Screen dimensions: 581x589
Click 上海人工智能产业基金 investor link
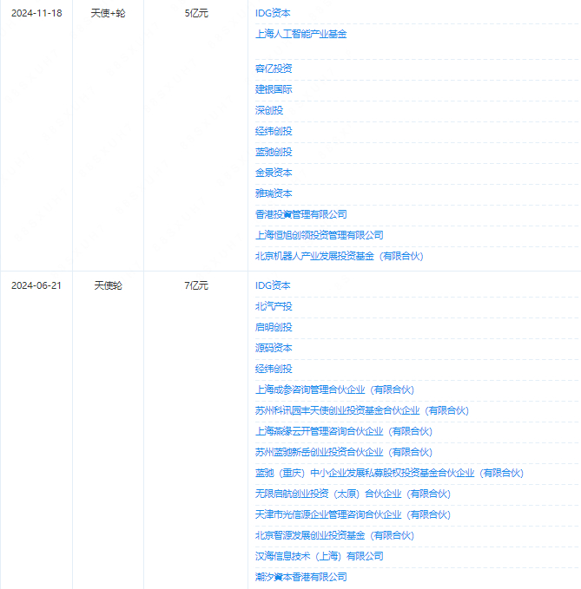pyautogui.click(x=300, y=34)
